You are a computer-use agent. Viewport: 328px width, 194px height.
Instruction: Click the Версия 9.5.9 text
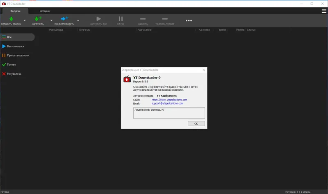141,82
